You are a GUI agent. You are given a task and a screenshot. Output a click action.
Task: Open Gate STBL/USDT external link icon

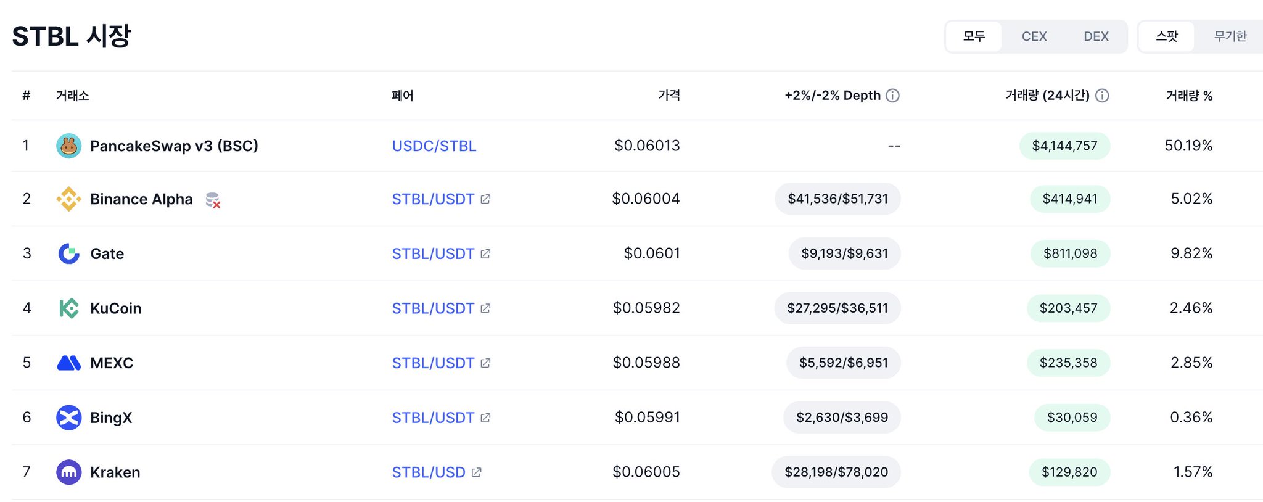tap(485, 253)
